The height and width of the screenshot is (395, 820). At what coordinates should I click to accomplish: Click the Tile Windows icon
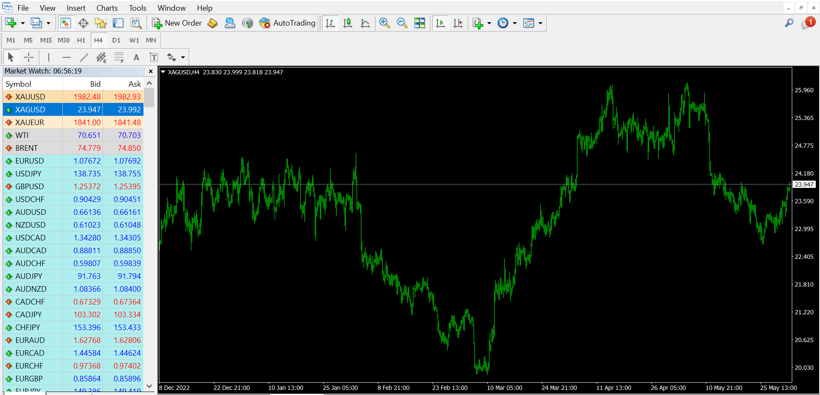(420, 23)
